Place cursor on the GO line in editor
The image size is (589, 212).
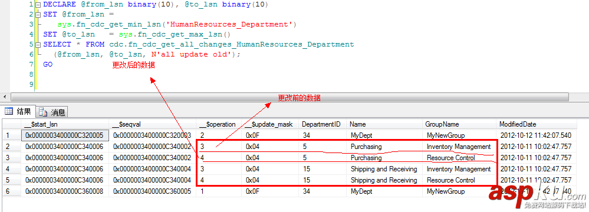48,64
